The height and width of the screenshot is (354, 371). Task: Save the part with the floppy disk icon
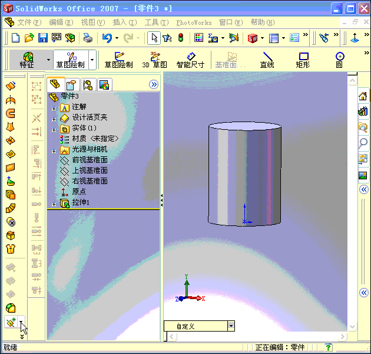pos(43,38)
